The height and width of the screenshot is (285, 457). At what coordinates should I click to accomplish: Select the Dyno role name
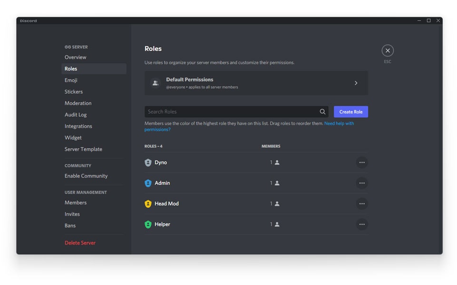point(161,162)
